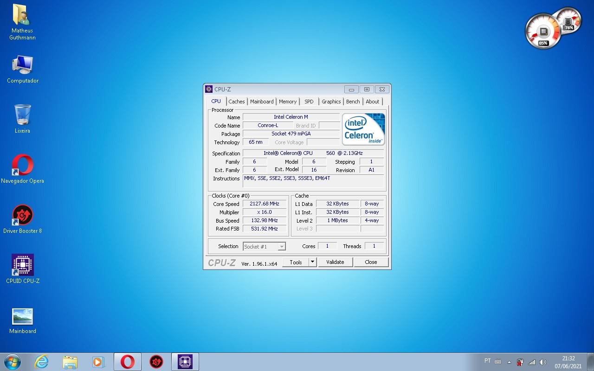
Task: Click the Rated FSB value 531.92 MHz
Action: tap(265, 229)
